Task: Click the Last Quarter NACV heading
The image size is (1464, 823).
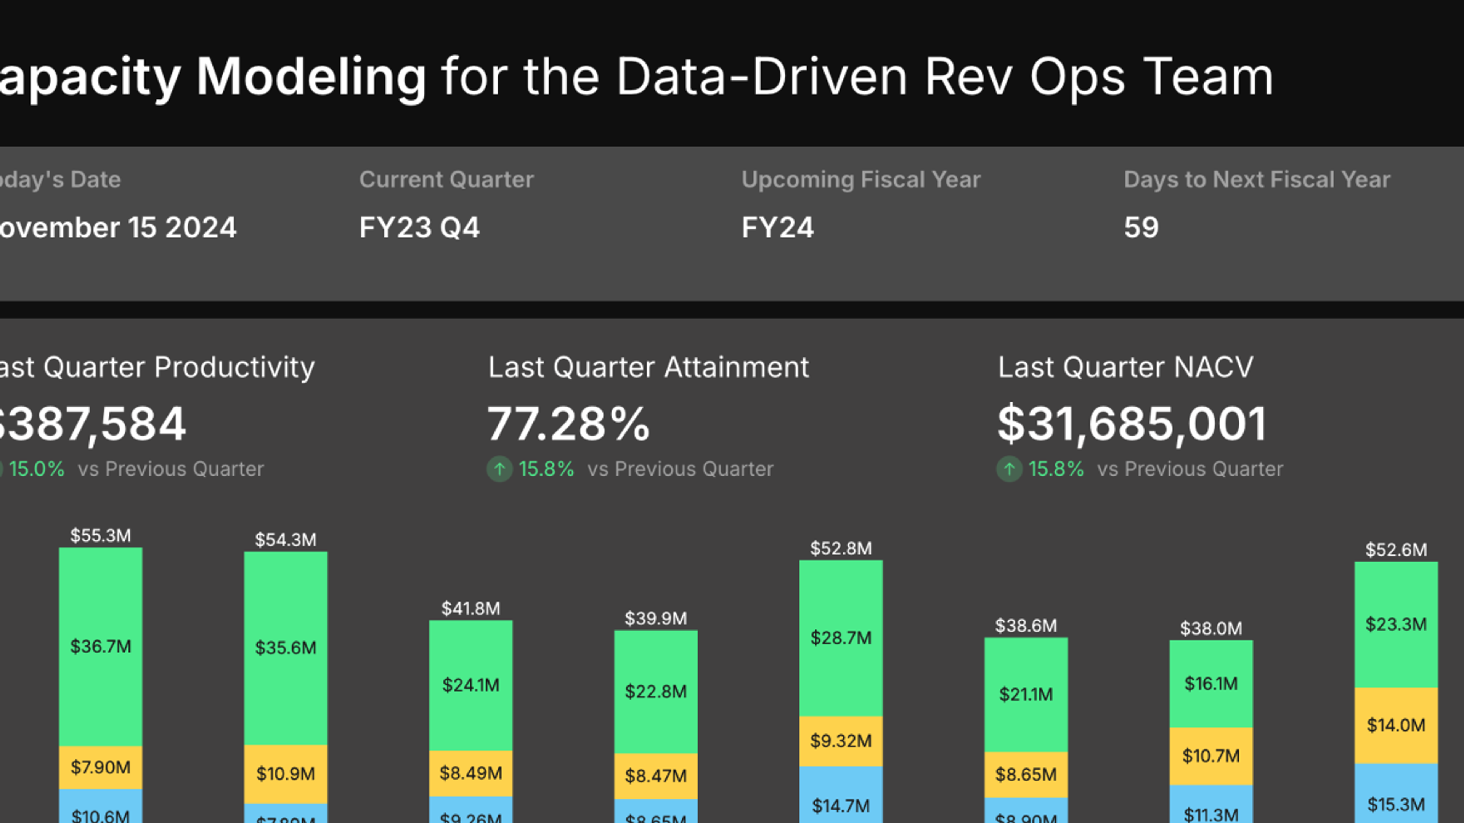Action: 1125,367
